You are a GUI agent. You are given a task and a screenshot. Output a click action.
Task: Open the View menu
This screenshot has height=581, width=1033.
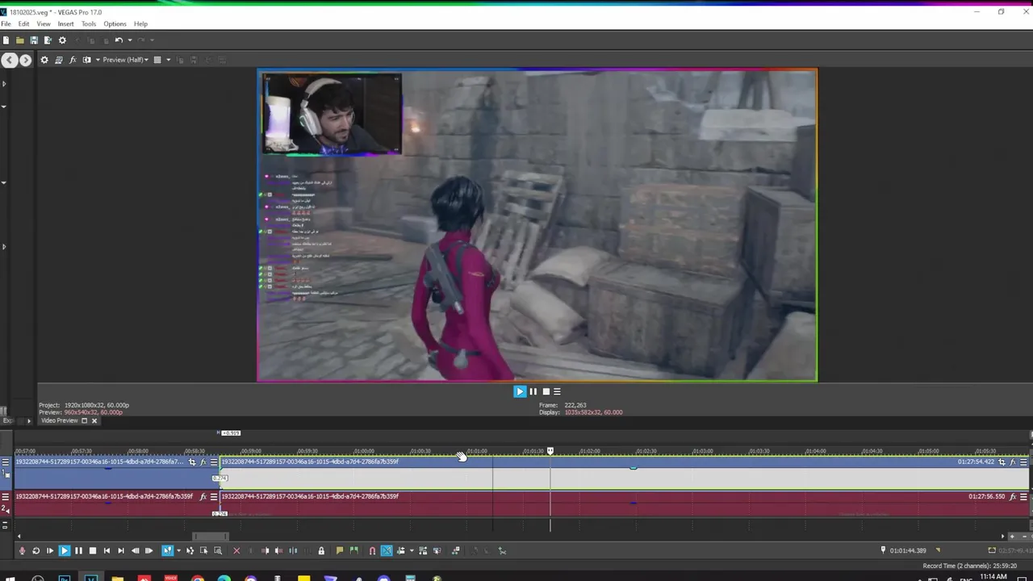tap(44, 24)
